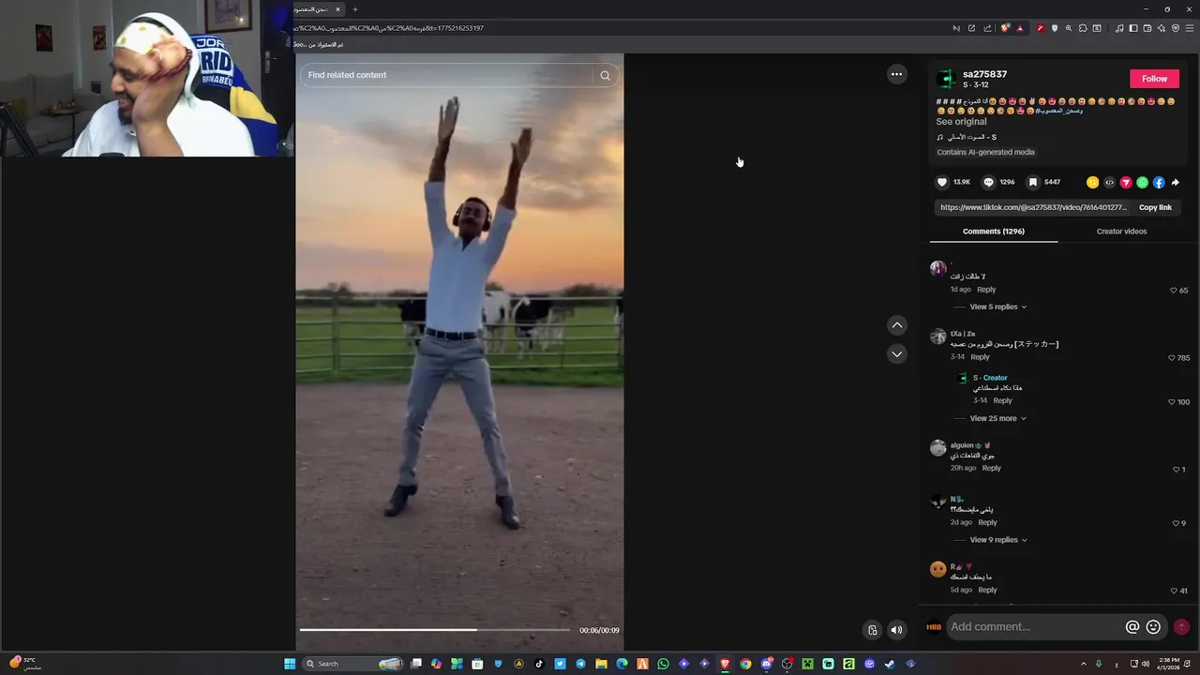The image size is (1200, 675).
Task: Click the share page icon in the address bar
Action: tap(987, 28)
